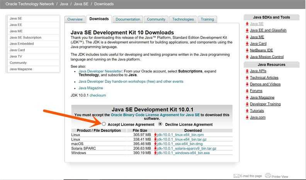The image size is (306, 180).
Task: Open Tutorials link under Java Resources
Action: (257, 111)
